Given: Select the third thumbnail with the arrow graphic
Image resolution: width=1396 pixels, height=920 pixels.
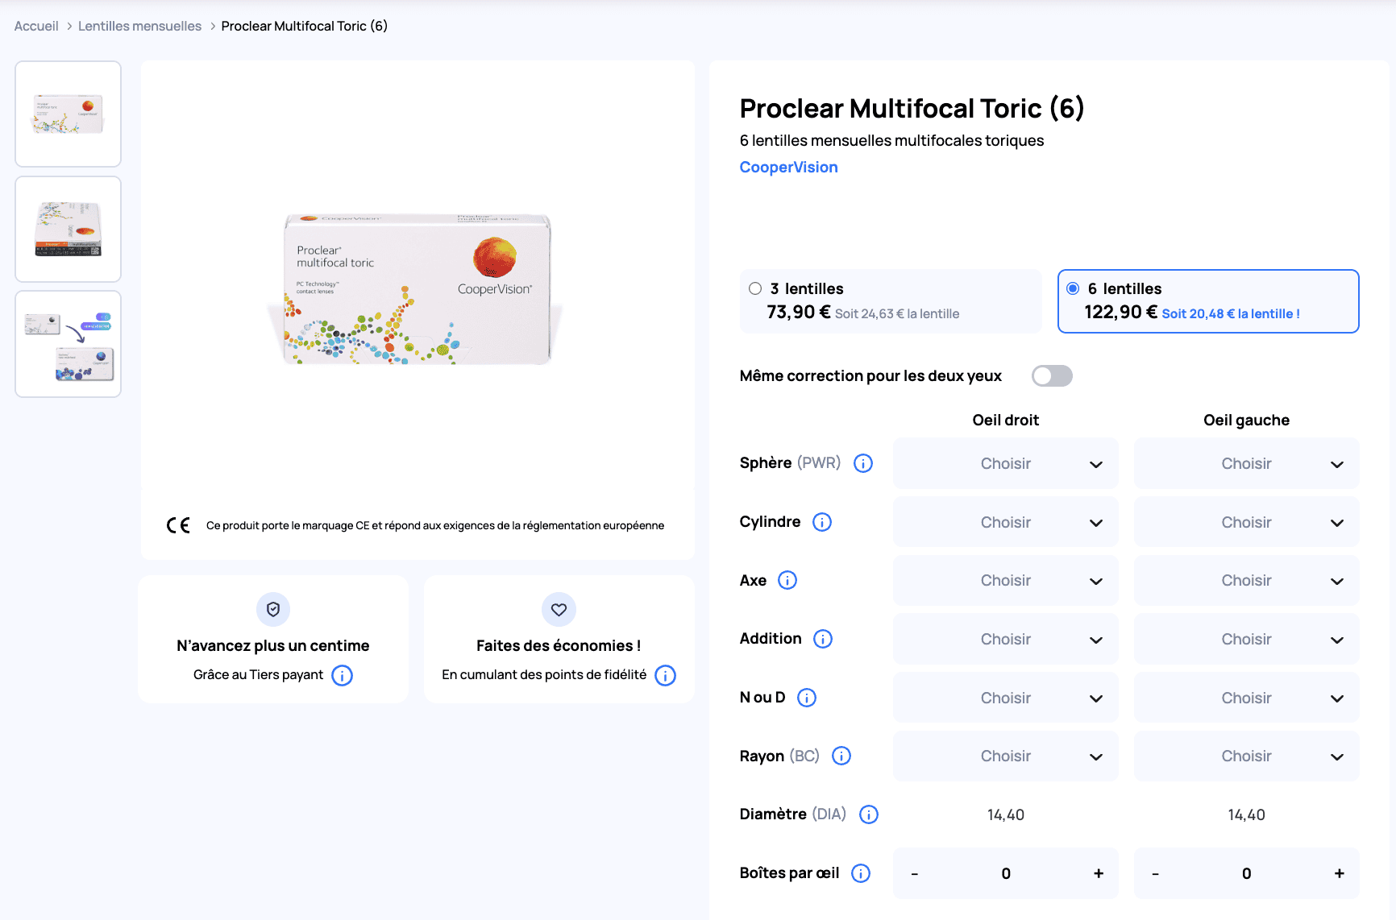Looking at the screenshot, I should [x=69, y=344].
